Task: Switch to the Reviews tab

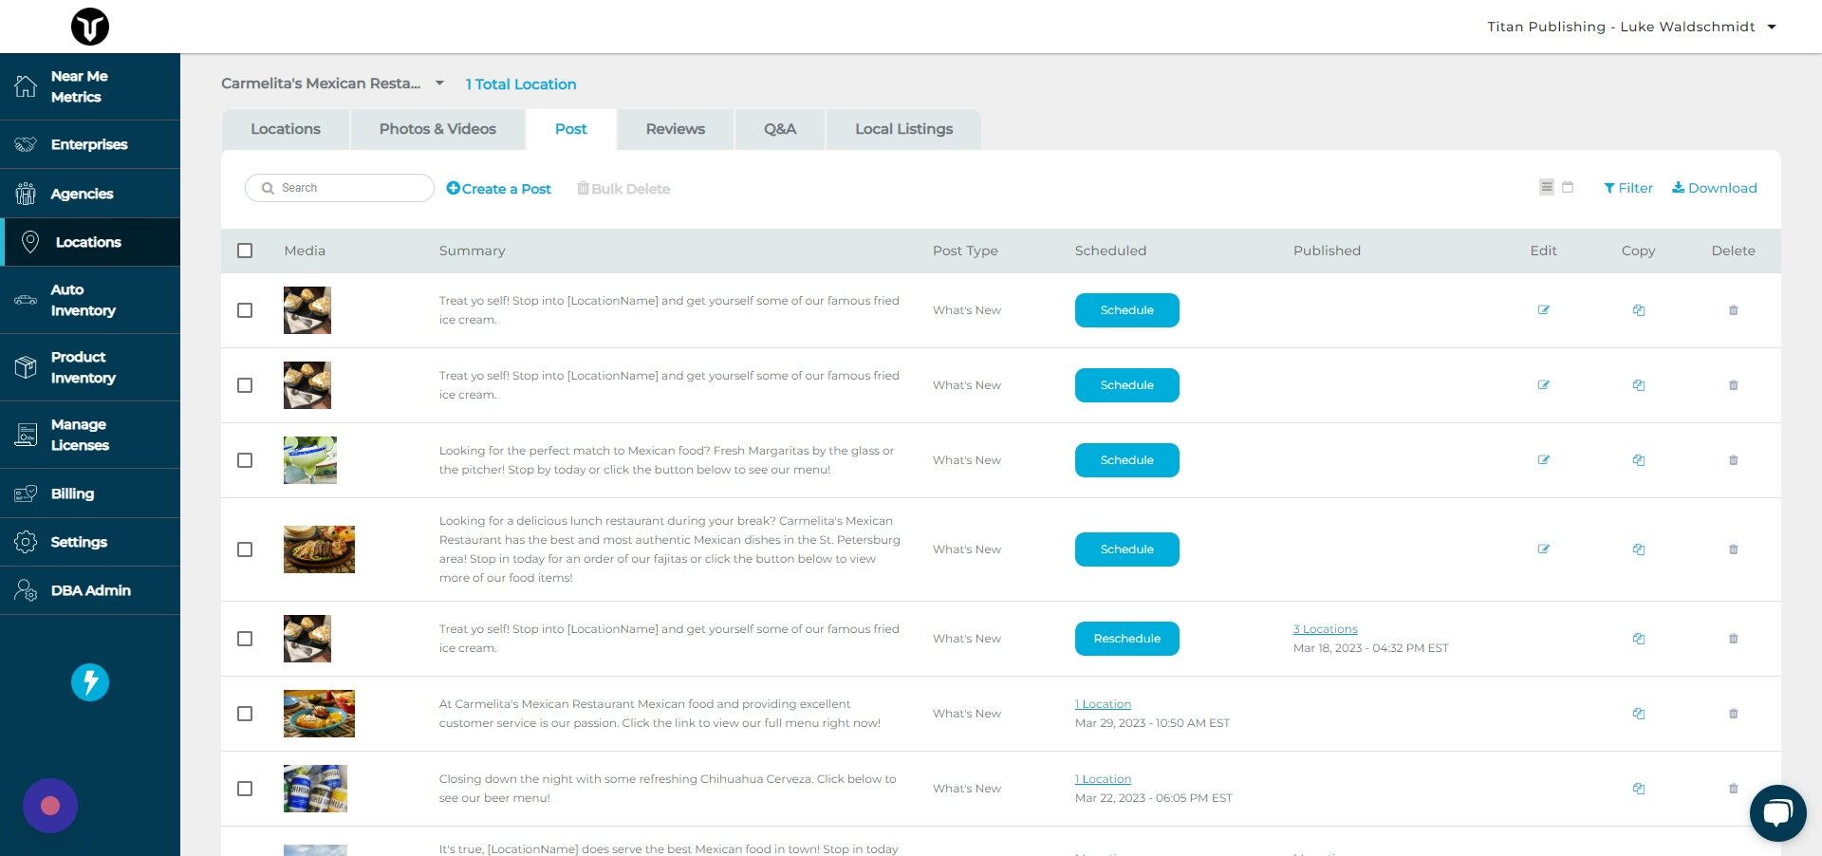Action: [676, 129]
